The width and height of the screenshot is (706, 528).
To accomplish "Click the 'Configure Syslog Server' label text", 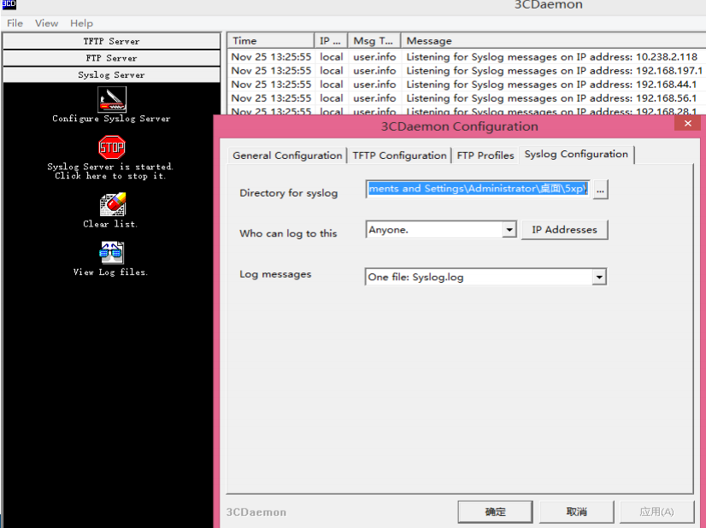I will coord(111,119).
